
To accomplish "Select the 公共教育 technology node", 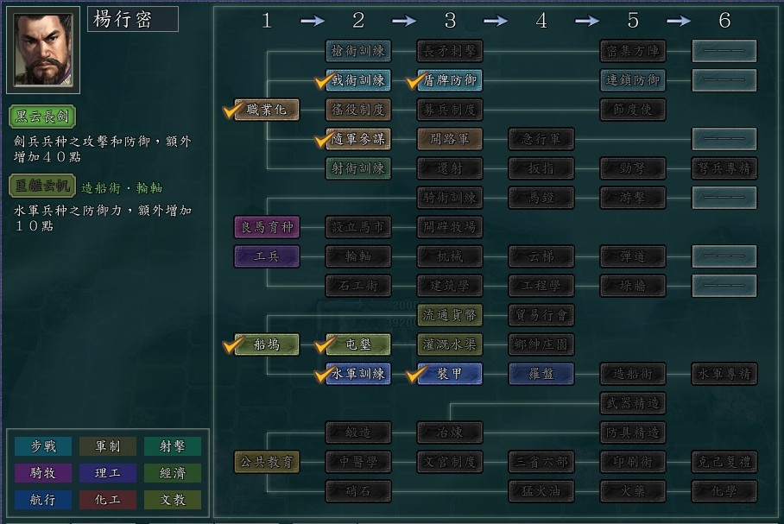I will coord(267,462).
